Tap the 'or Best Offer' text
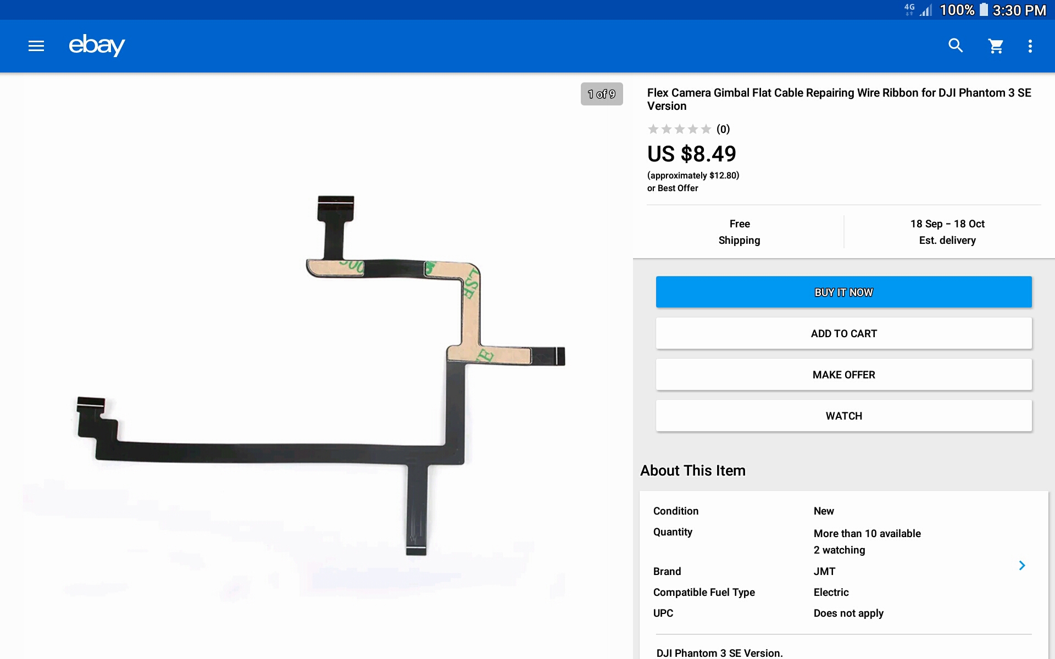This screenshot has height=659, width=1055. click(673, 188)
